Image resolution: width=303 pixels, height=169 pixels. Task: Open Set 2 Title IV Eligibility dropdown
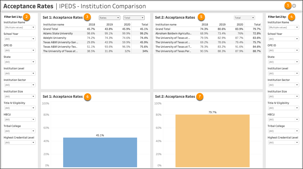click(x=284, y=108)
